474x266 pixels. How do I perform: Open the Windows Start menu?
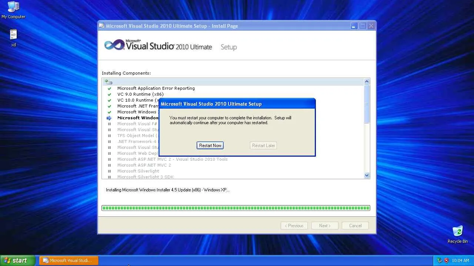click(18, 260)
